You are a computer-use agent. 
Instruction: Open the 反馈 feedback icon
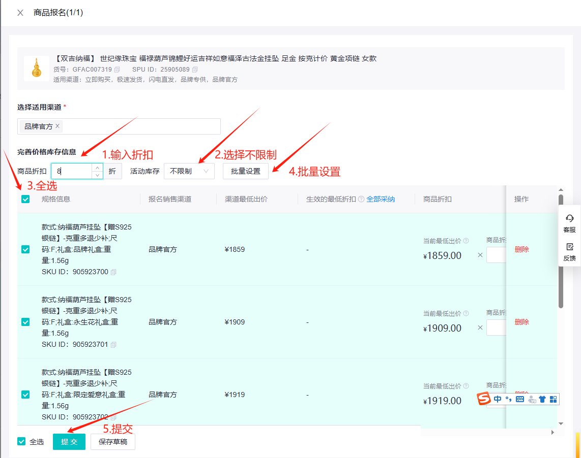[569, 252]
